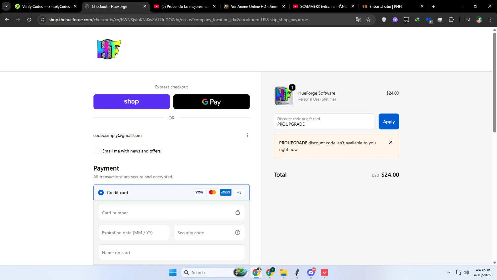Screen dimensions: 497x280
Task: Click the scrollbar down arrow
Action: pos(494,262)
